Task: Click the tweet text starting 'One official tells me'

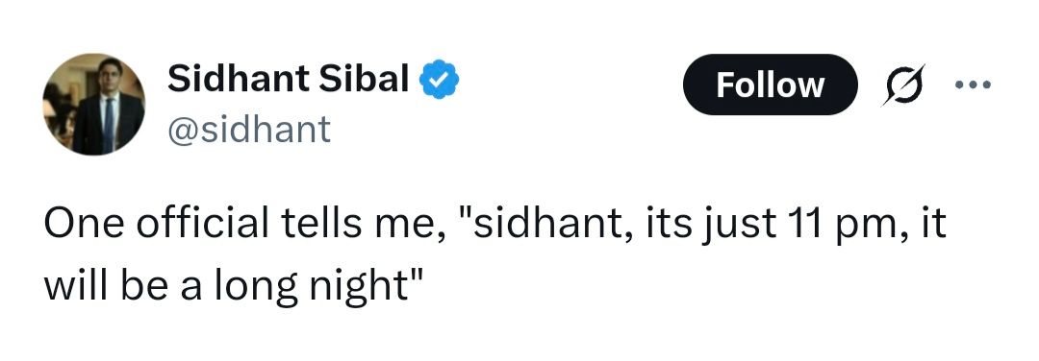Action: pos(495,256)
